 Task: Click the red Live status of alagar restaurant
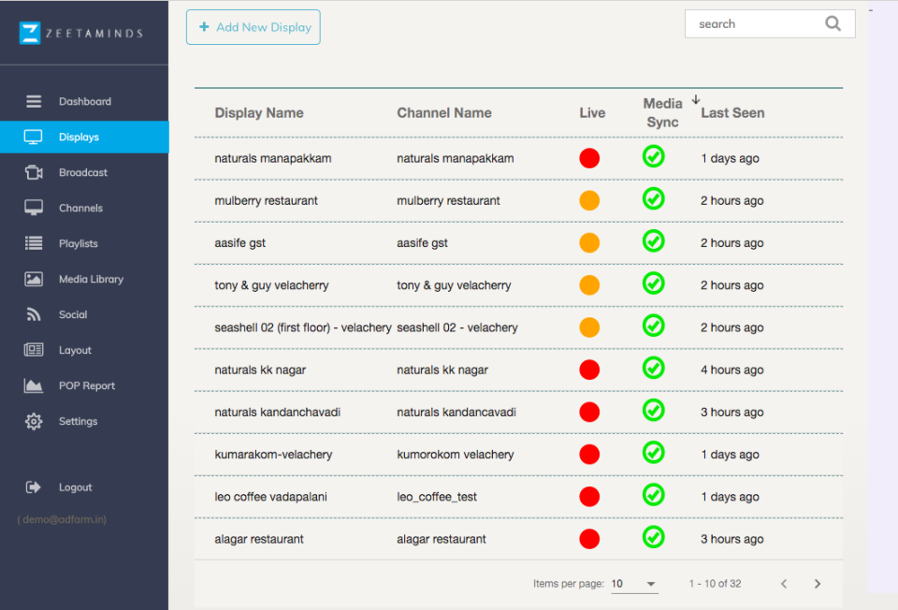pyautogui.click(x=589, y=539)
